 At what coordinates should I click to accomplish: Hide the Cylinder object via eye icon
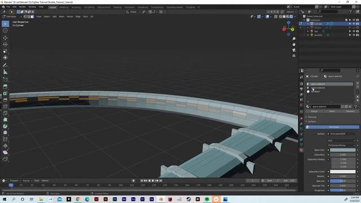point(354,24)
